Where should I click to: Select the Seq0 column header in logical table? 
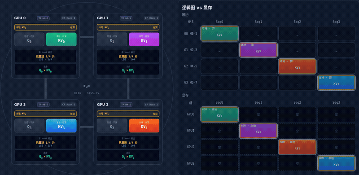pyautogui.click(x=219, y=22)
